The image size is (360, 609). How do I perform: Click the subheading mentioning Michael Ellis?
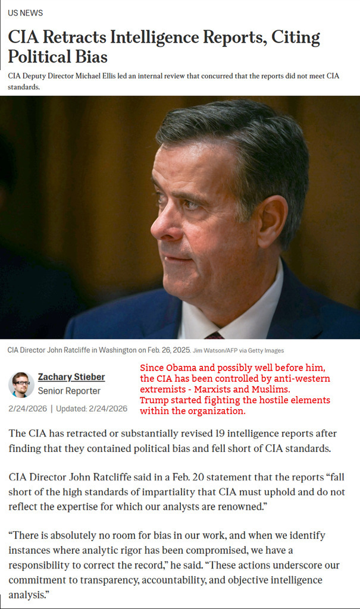[173, 81]
